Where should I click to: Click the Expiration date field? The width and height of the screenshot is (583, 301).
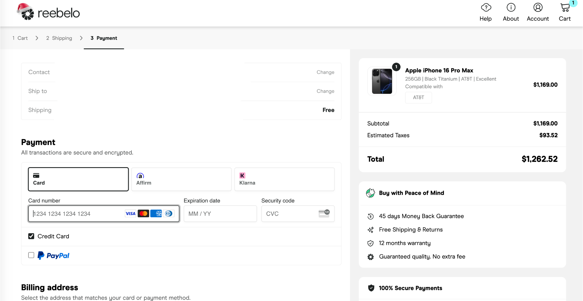tap(220, 214)
